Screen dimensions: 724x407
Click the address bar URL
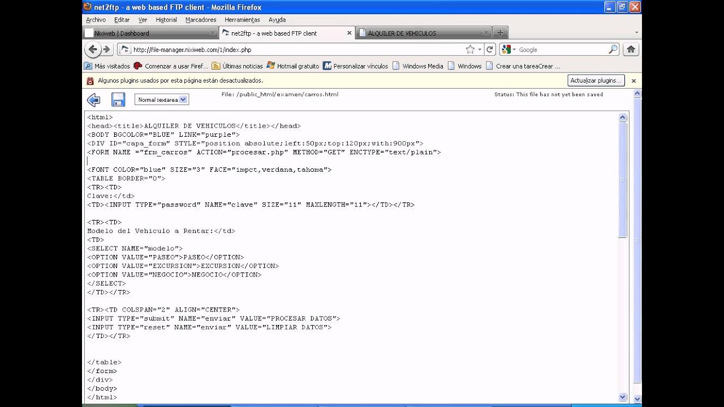[x=192, y=50]
